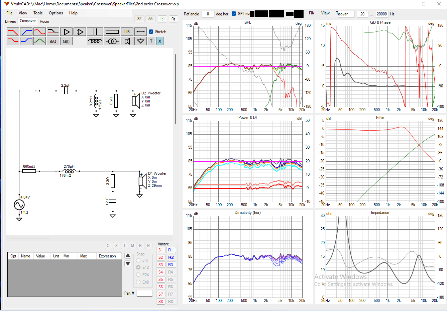Toggle the SPL checkbox next to deg hor
447x311 pixels.
click(234, 14)
